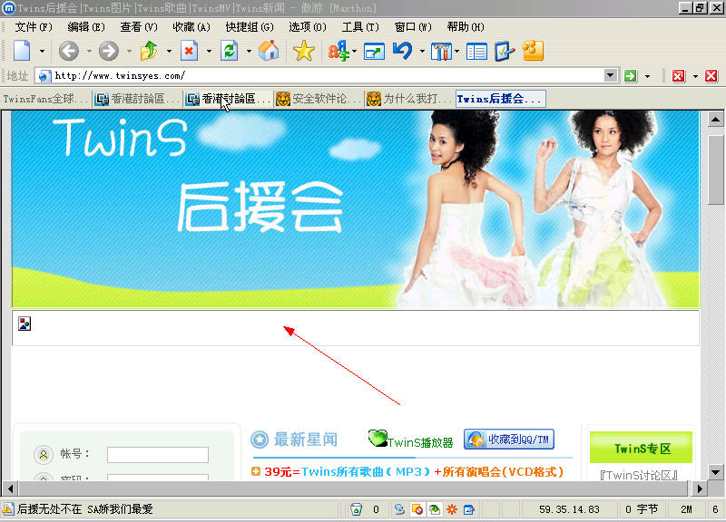Open the 『TwinS讨论区』 link
The height and width of the screenshot is (522, 726).
click(x=640, y=475)
